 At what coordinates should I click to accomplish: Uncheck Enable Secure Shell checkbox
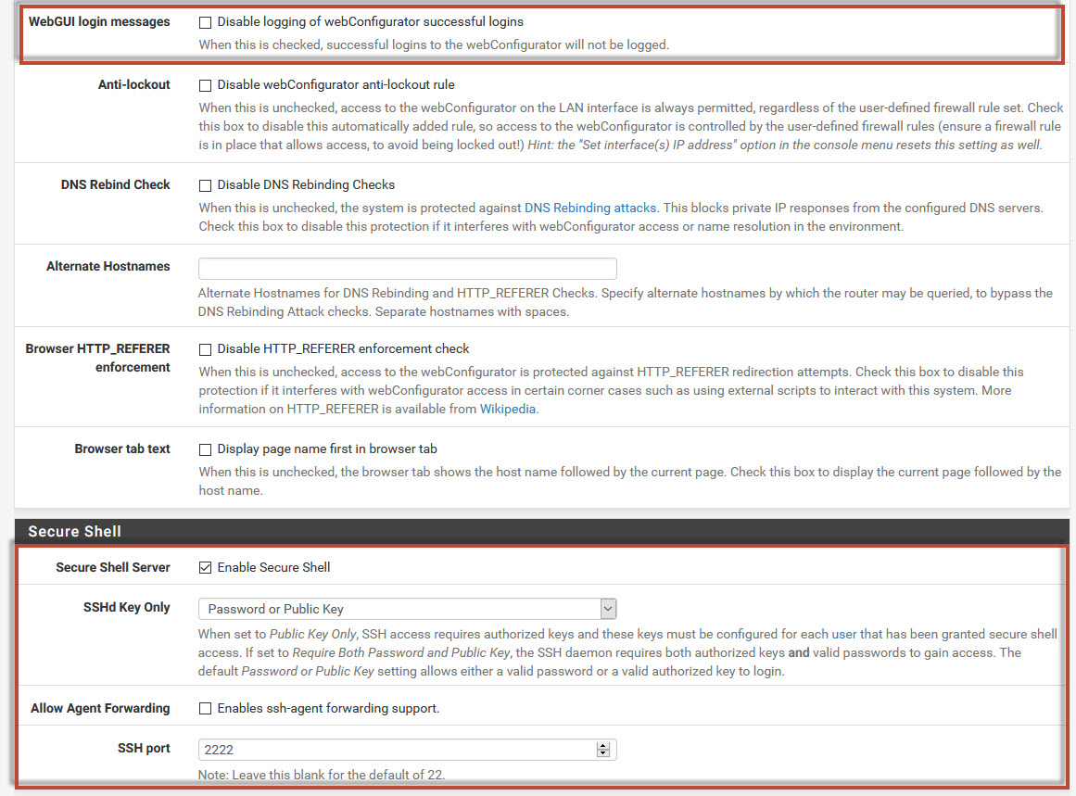pyautogui.click(x=205, y=568)
